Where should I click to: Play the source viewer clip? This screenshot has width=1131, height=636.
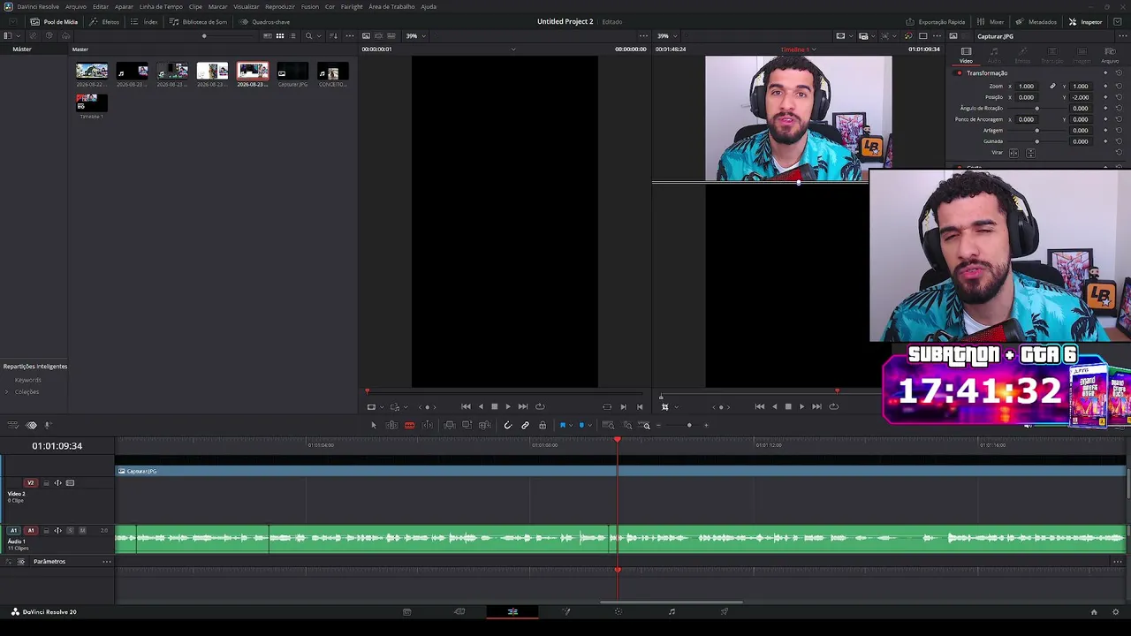pyautogui.click(x=507, y=406)
